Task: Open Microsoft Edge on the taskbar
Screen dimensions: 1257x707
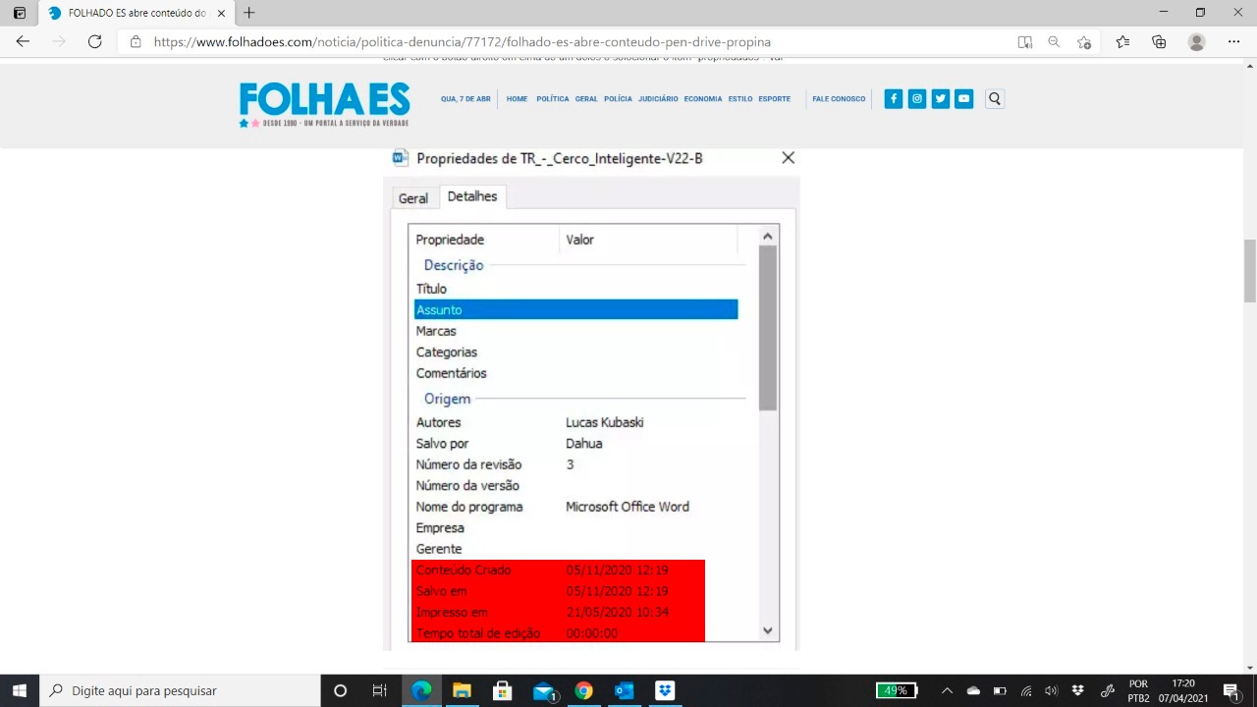Action: (x=421, y=690)
